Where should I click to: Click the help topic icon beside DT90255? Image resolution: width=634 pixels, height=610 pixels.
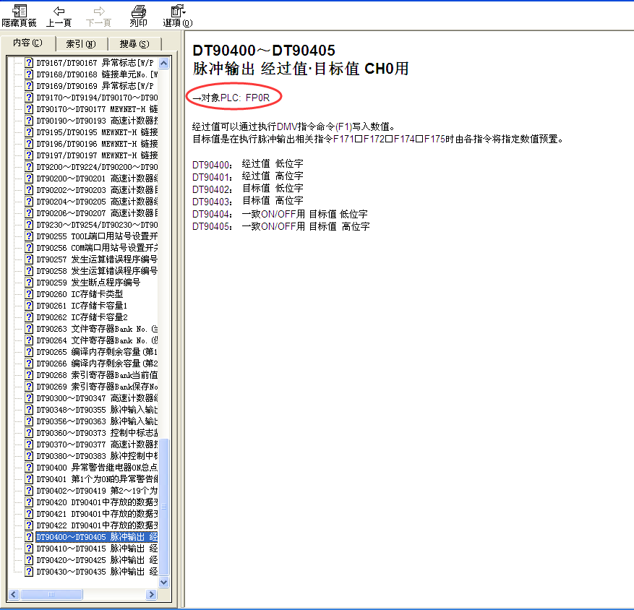tap(29, 236)
